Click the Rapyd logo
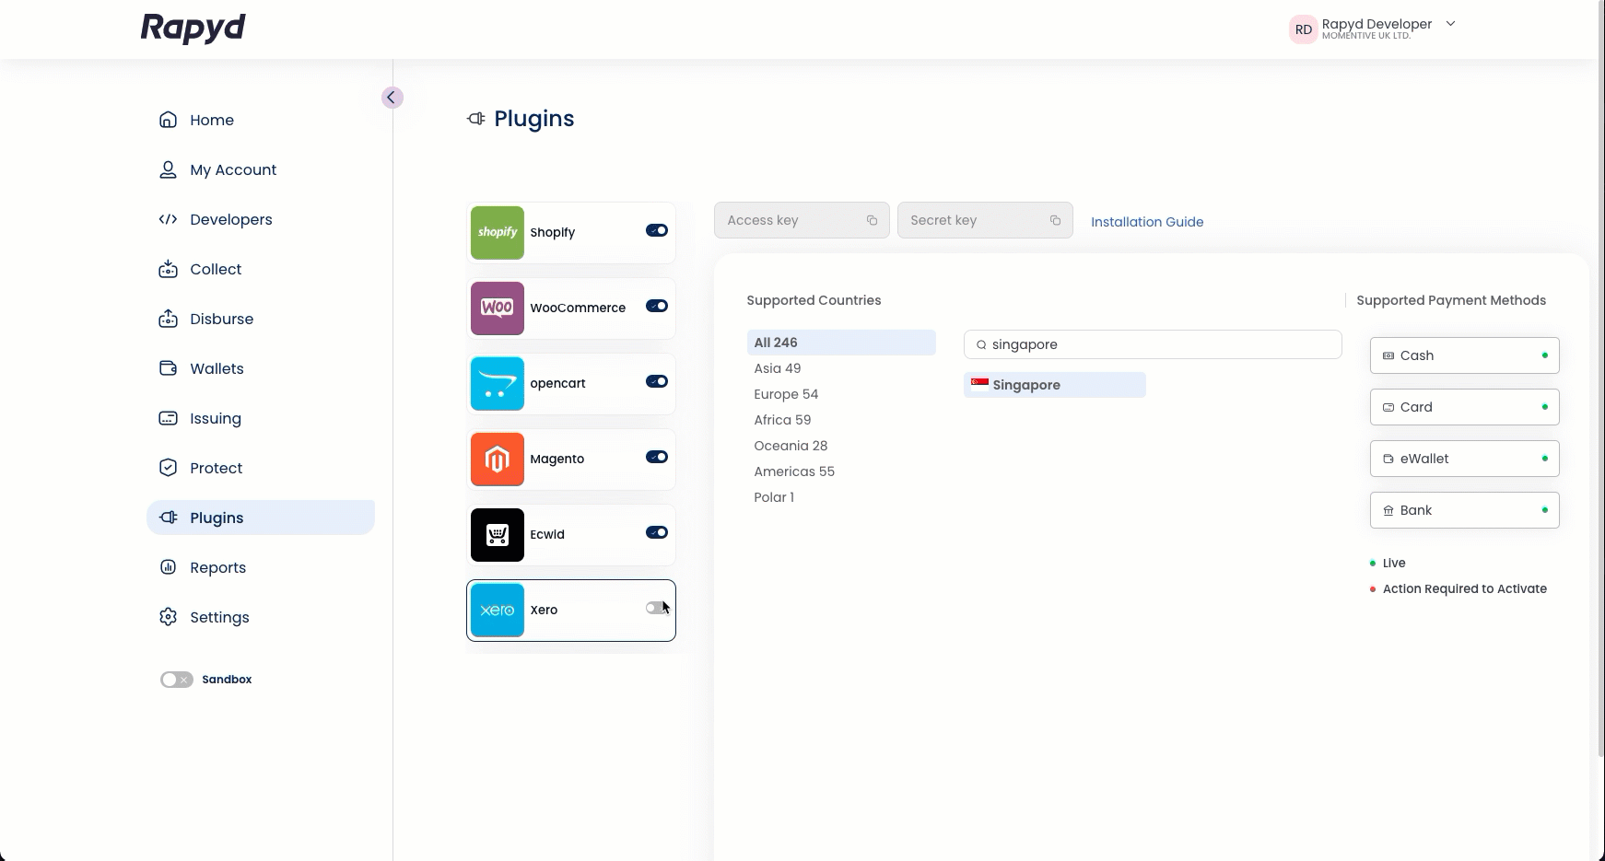The width and height of the screenshot is (1605, 861). click(193, 29)
